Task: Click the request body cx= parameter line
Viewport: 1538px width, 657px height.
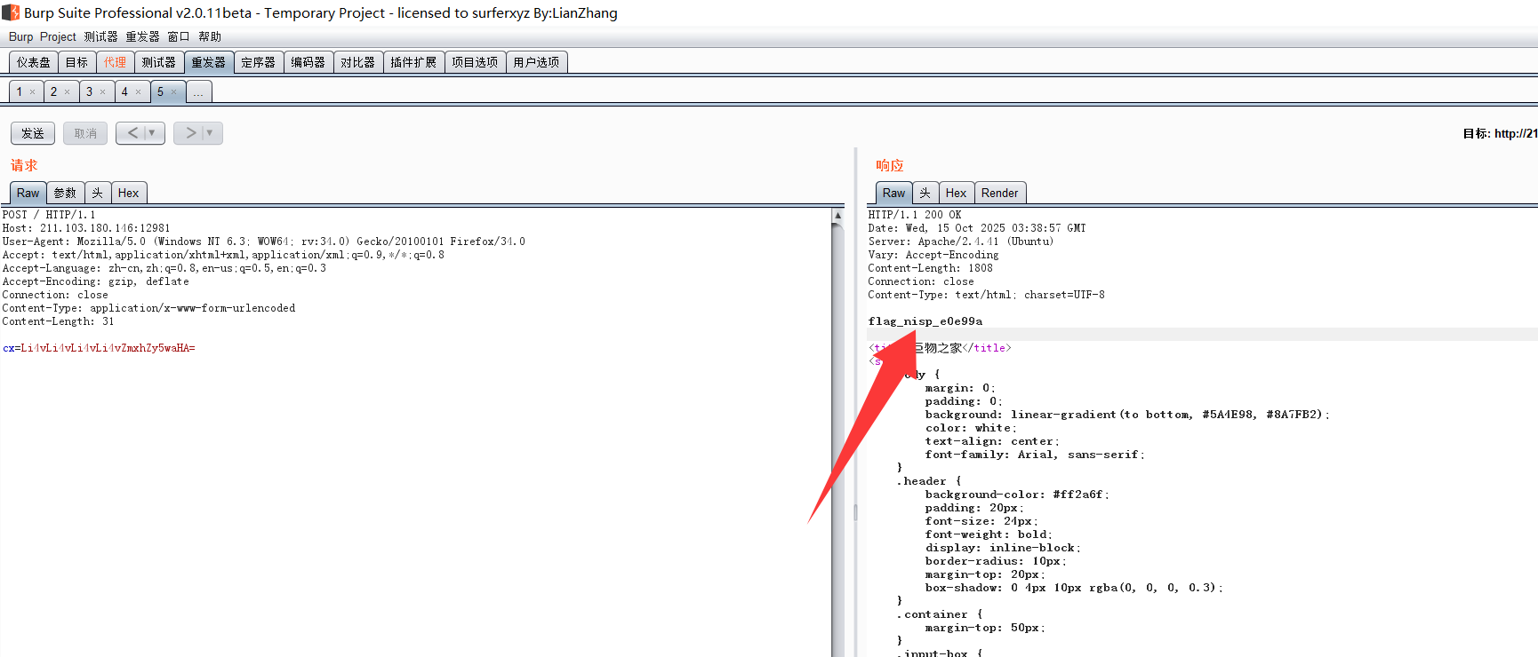Action: 99,348
